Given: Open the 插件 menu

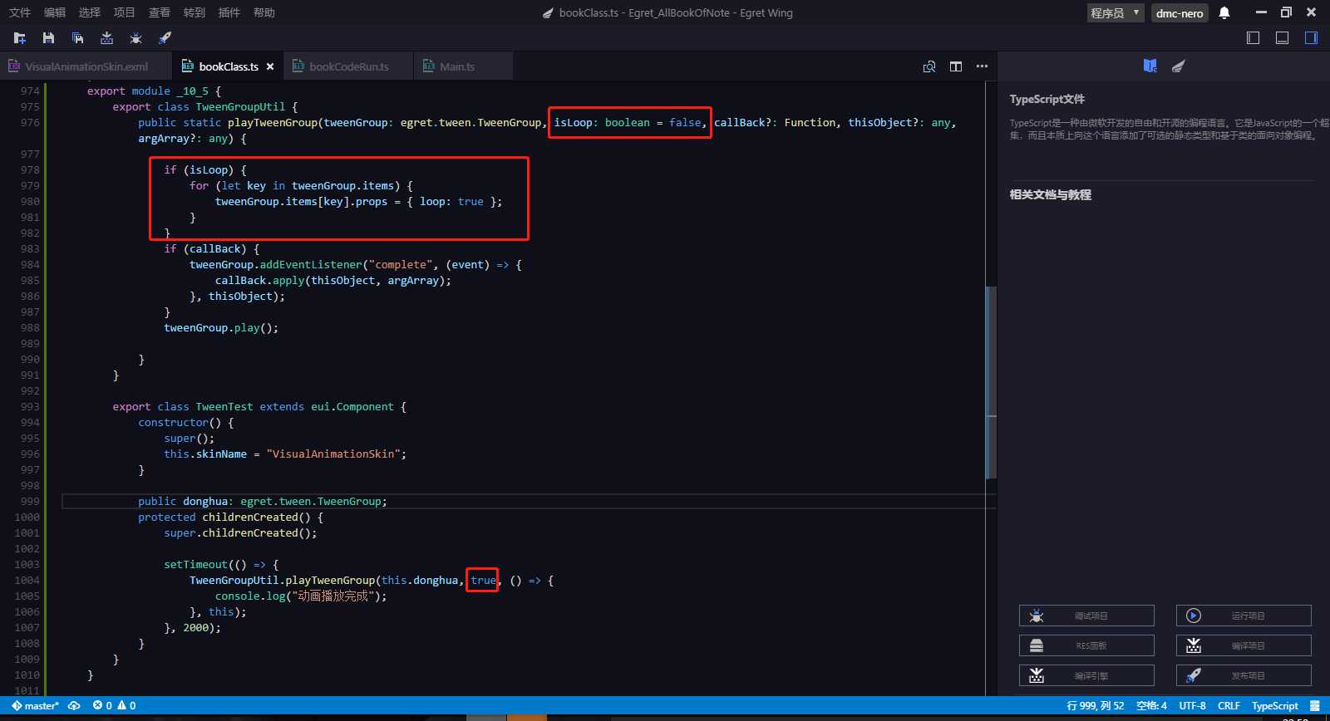Looking at the screenshot, I should pyautogui.click(x=229, y=12).
